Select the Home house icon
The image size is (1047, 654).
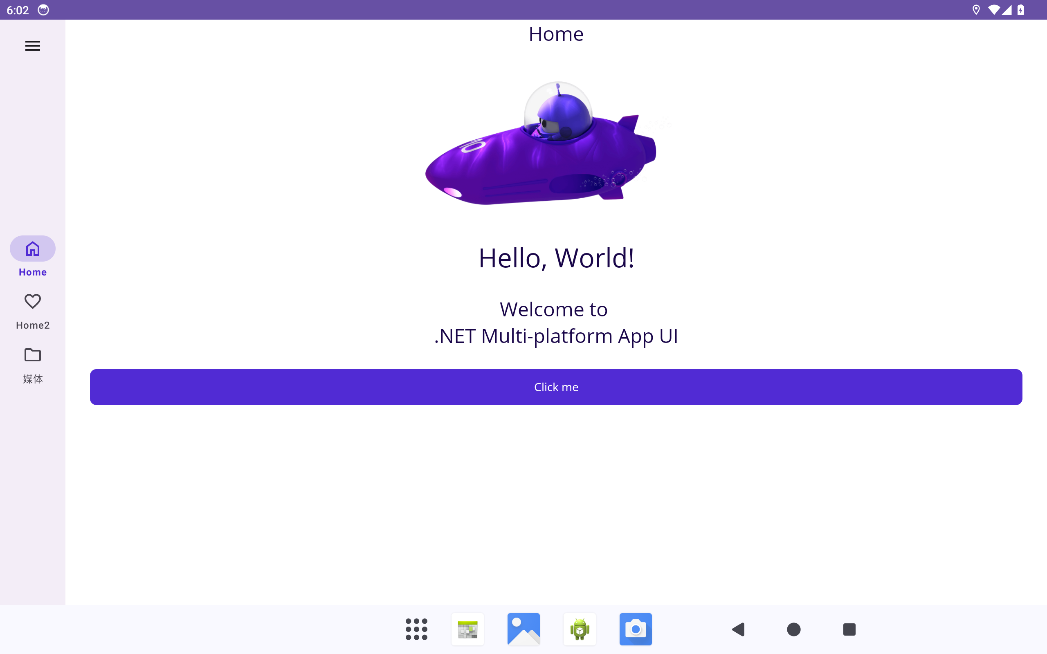32,249
